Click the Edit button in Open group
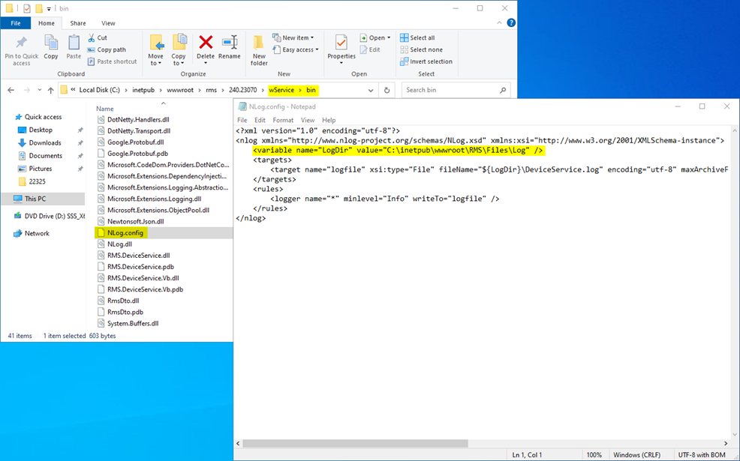The image size is (740, 461). (x=370, y=49)
